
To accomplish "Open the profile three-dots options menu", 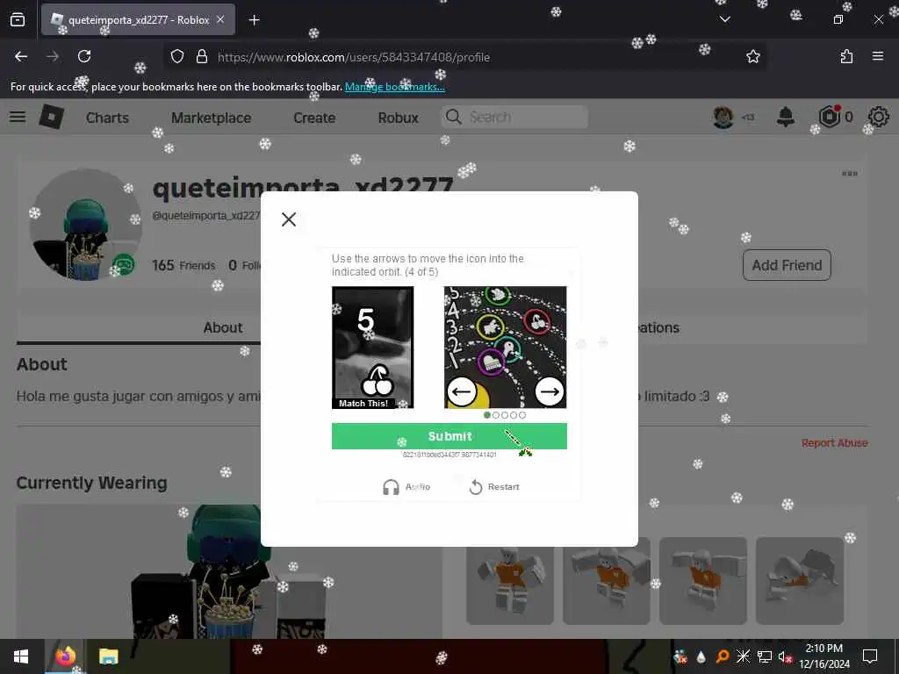I will click(850, 174).
